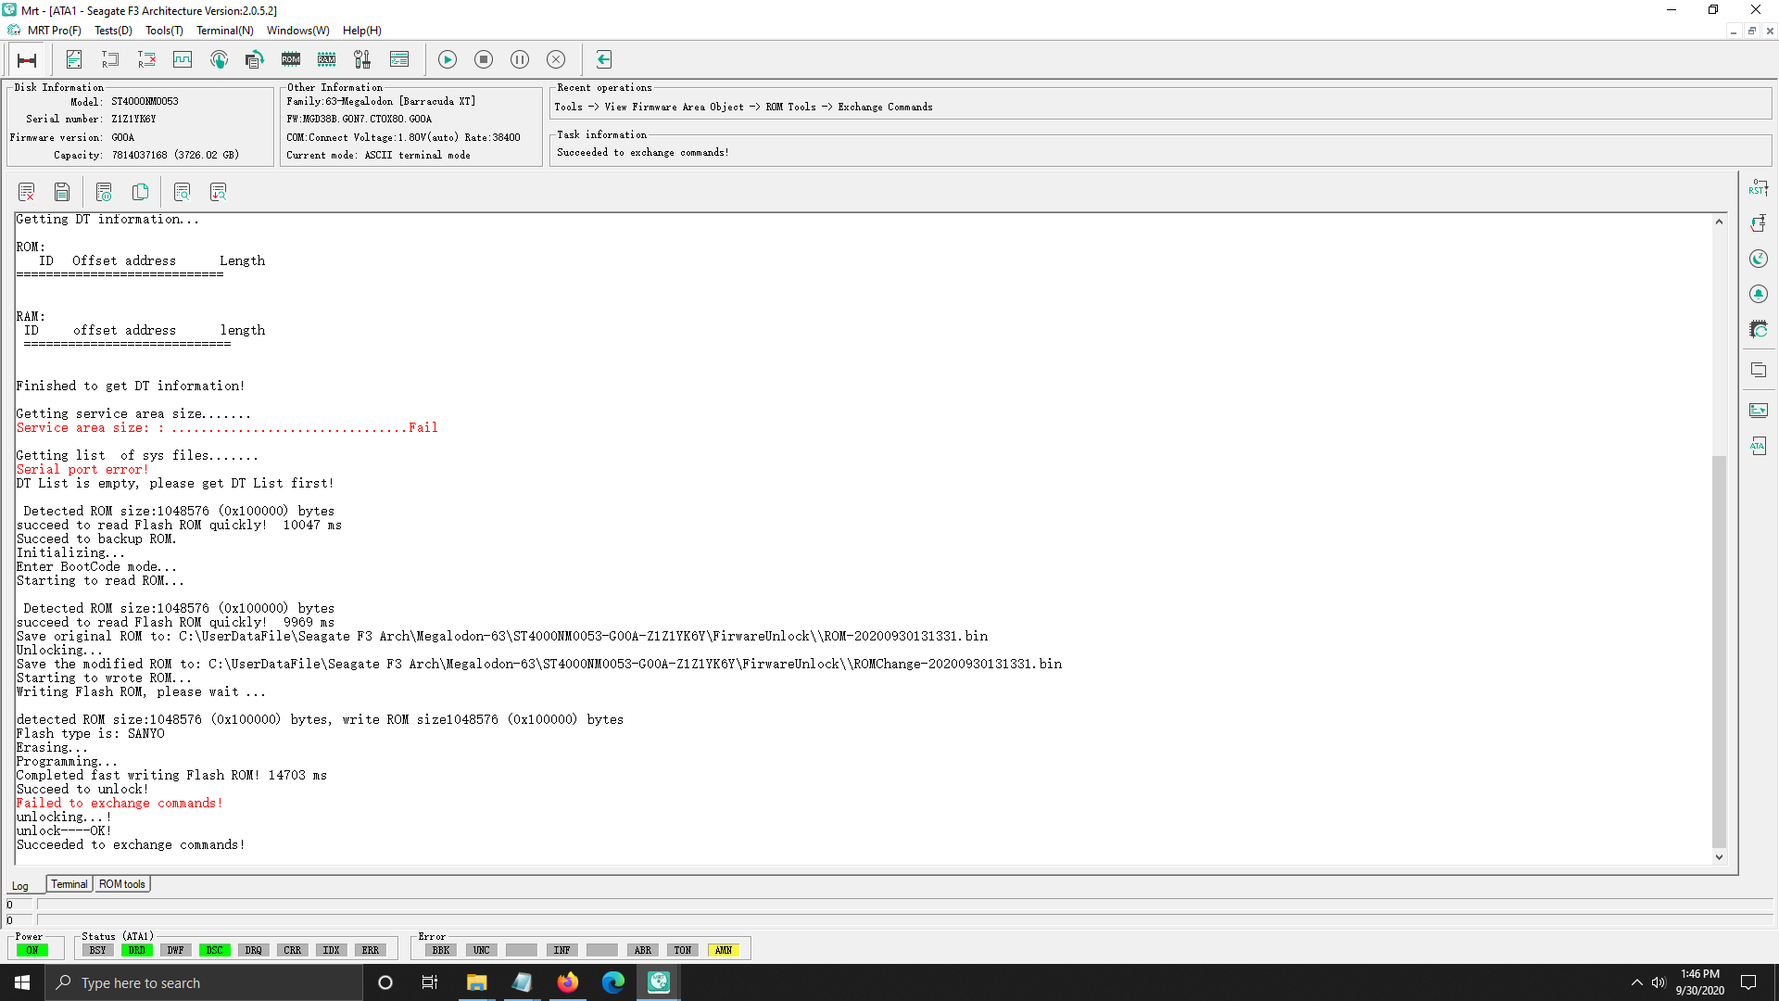Start the task with the play button
Viewport: 1779px width, 1001px height.
448,59
